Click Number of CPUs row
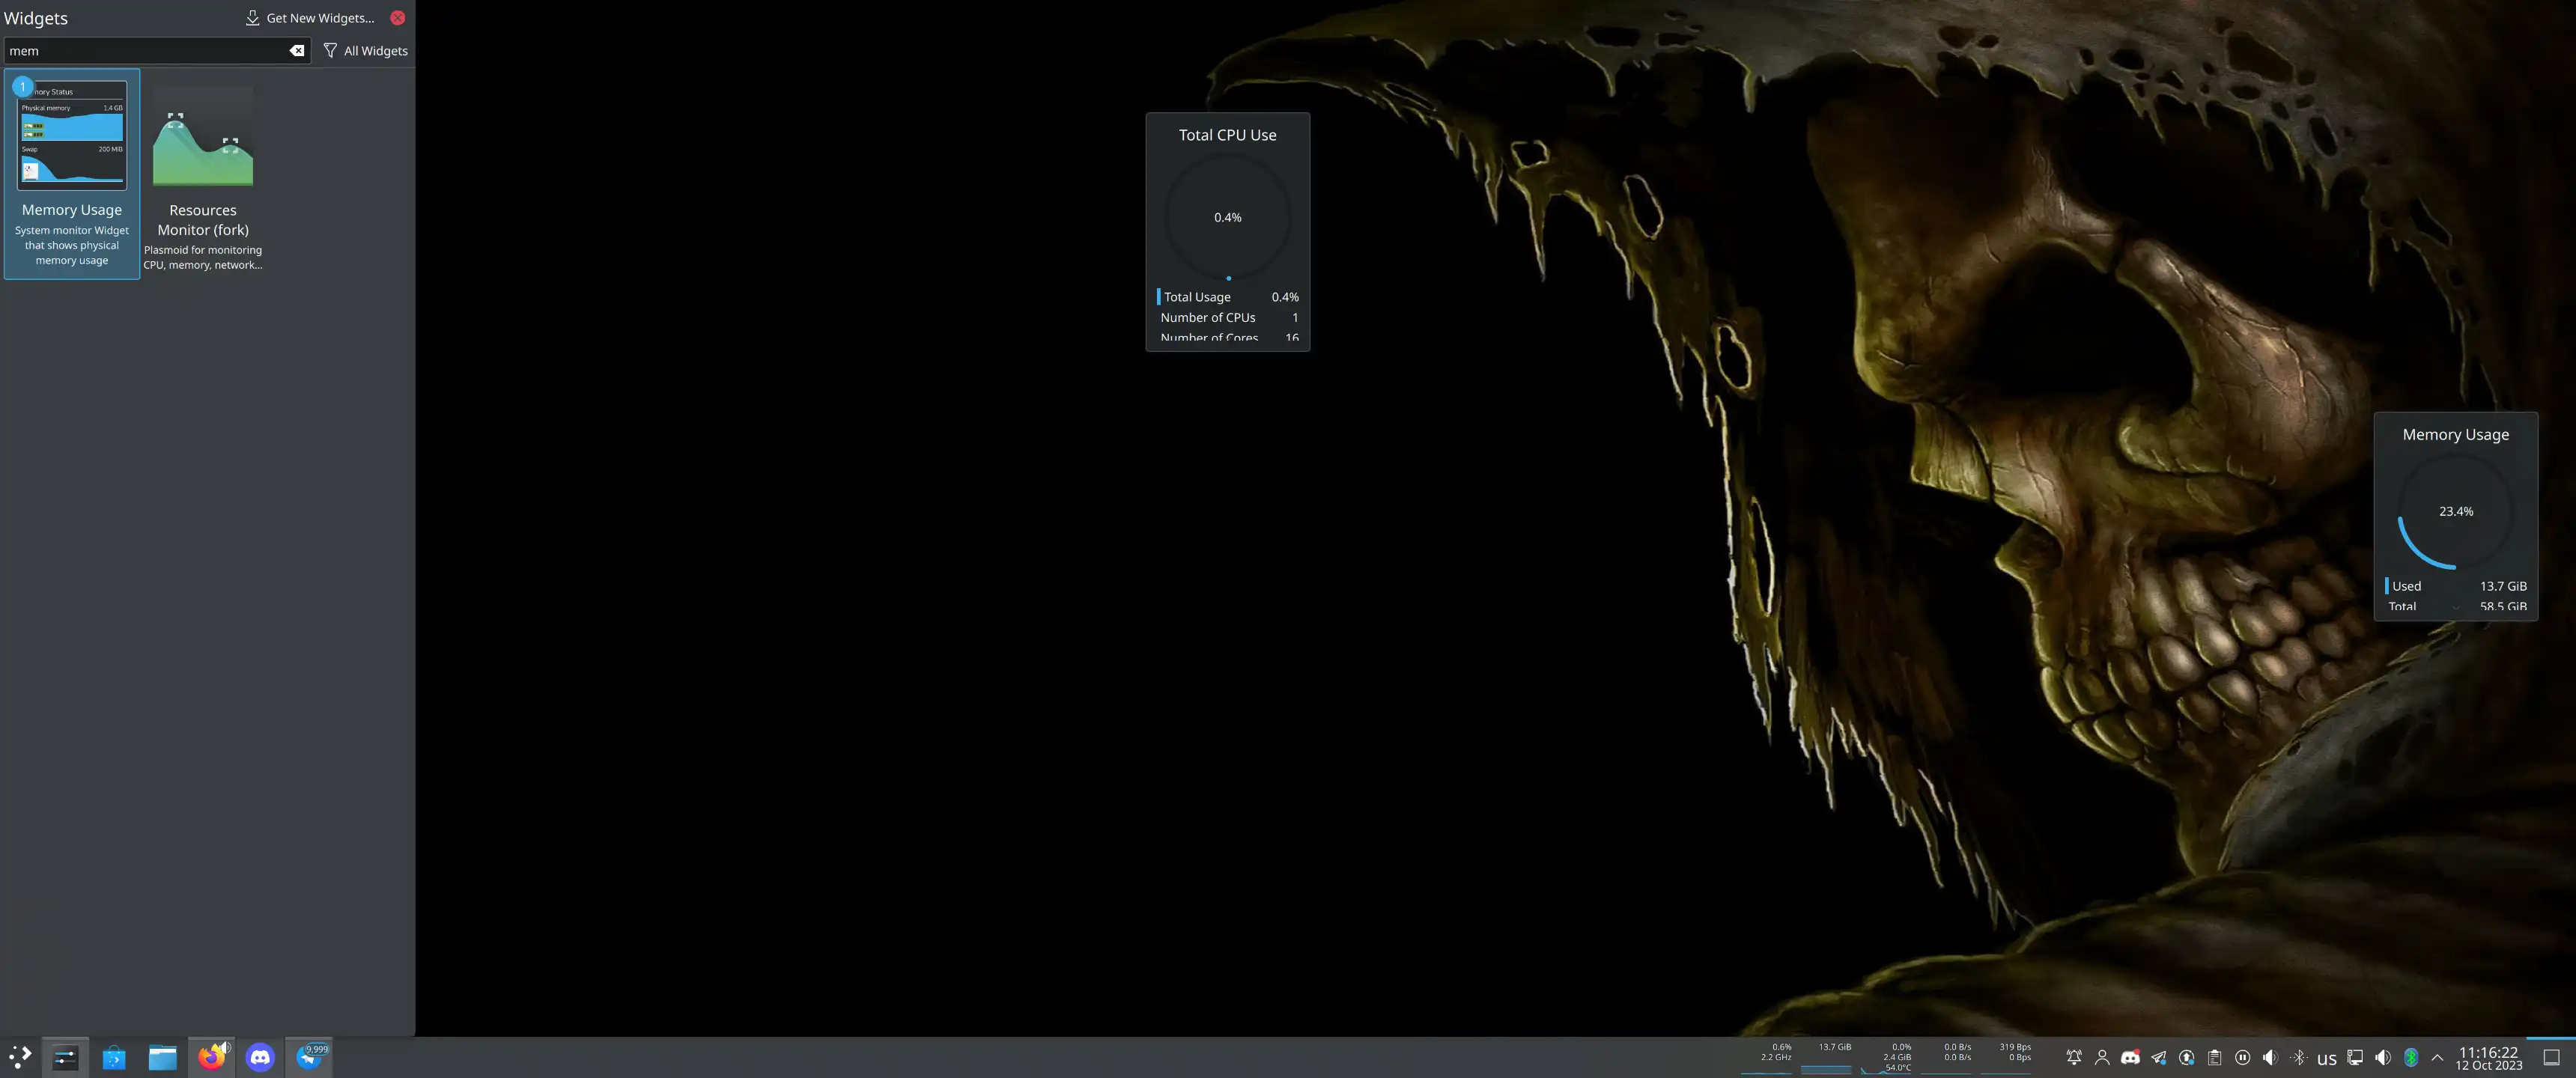 (x=1228, y=317)
